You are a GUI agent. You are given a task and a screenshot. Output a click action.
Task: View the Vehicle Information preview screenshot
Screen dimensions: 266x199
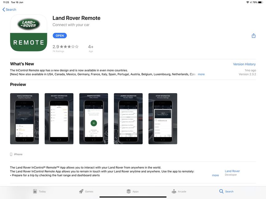(25, 119)
